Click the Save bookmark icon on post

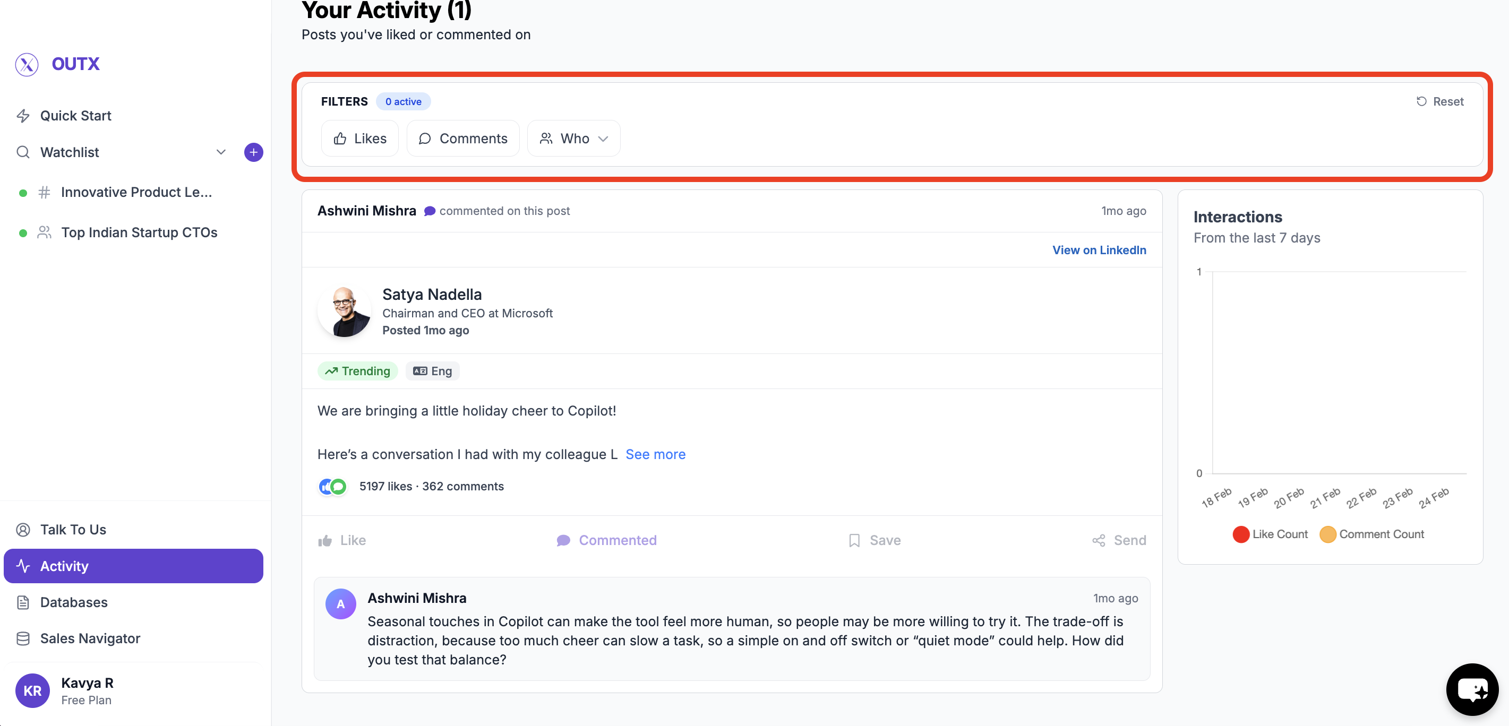tap(854, 540)
